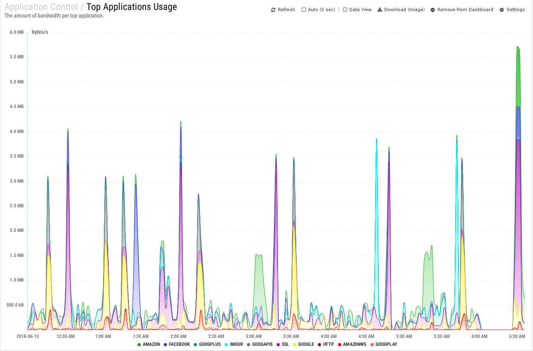Toggle the AMAZON series in legend
The width and height of the screenshot is (533, 351).
pyautogui.click(x=149, y=344)
